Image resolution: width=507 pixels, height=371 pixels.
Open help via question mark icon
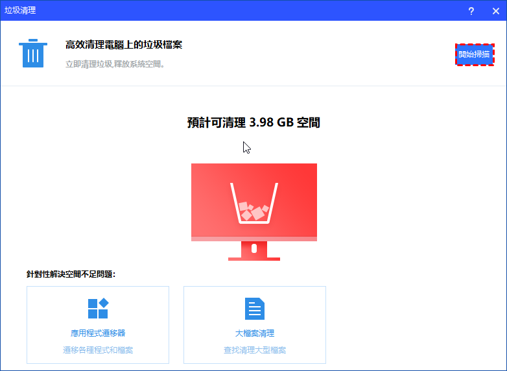471,11
